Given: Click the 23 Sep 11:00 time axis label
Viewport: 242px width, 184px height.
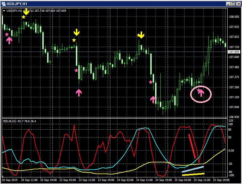Looking at the screenshot, I should click(87, 180).
